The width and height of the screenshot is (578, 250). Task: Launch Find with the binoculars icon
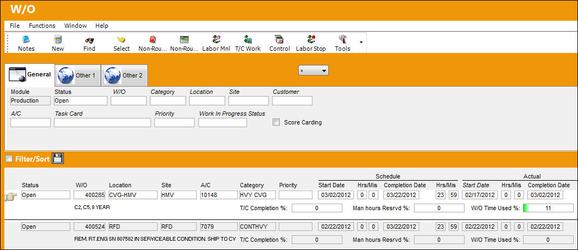(89, 40)
